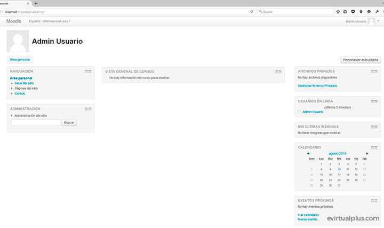This screenshot has height=228, width=384.
Task: Dock the Archivos Privados block
Action: coord(377,71)
